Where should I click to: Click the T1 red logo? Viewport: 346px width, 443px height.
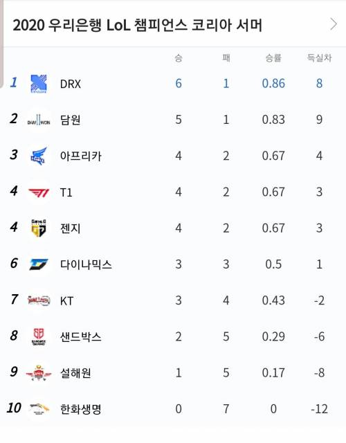click(x=39, y=192)
